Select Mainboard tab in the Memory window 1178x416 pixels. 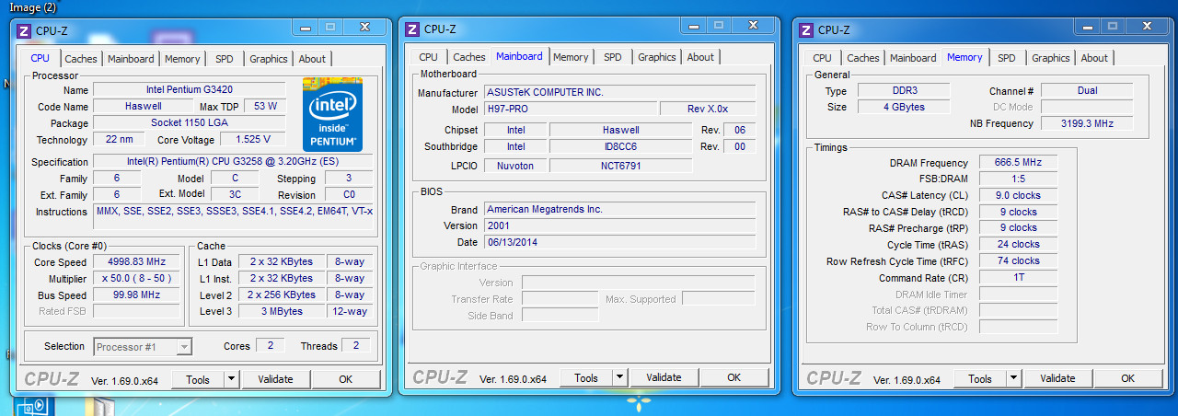click(913, 58)
